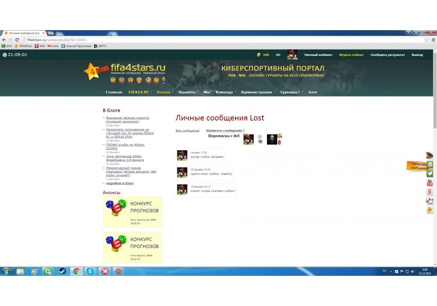Click Выход to log out
Viewport: 437px width, 306px height.
pyautogui.click(x=417, y=55)
